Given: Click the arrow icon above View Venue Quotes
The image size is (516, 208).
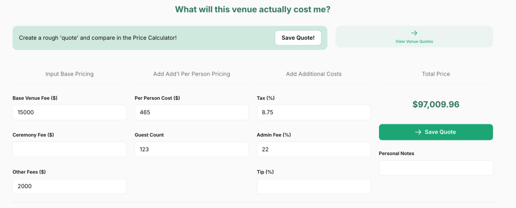Looking at the screenshot, I should point(414,33).
